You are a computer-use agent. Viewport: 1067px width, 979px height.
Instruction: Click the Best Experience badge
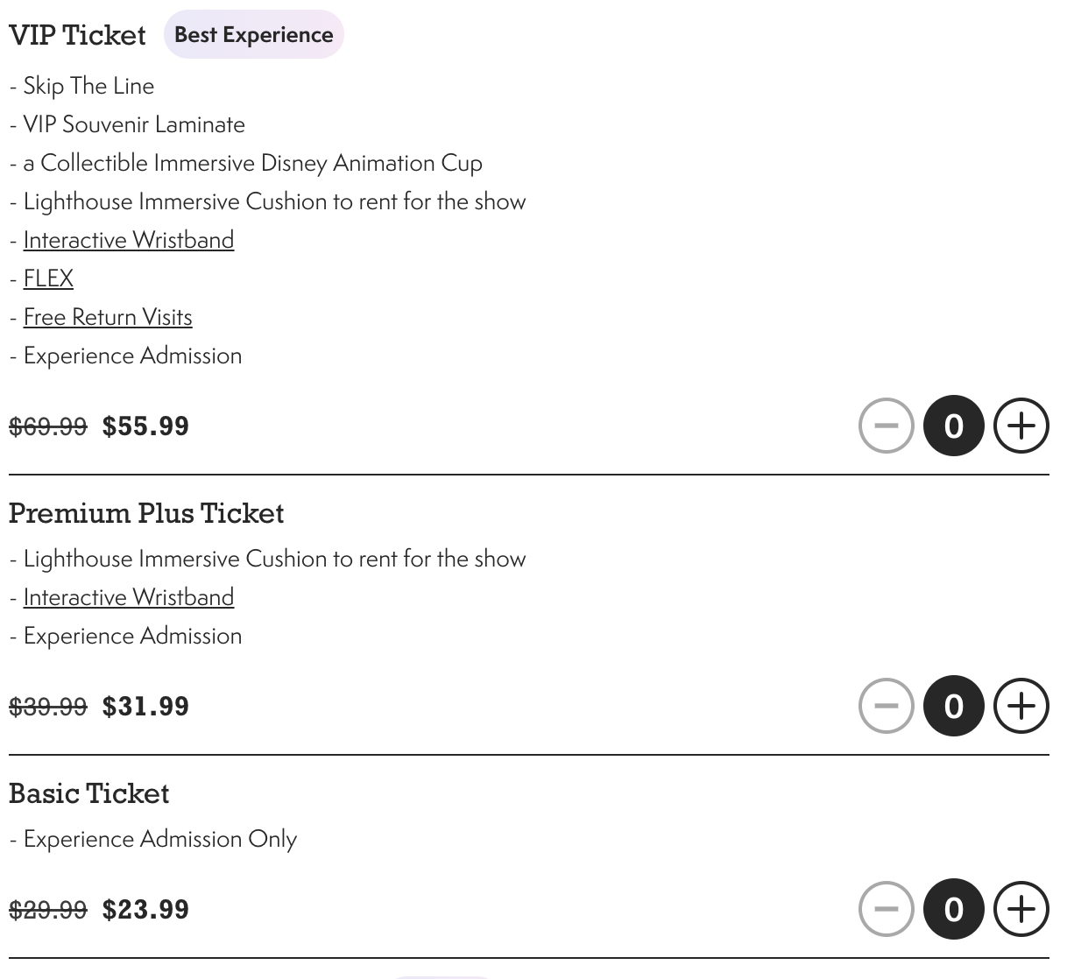point(253,34)
